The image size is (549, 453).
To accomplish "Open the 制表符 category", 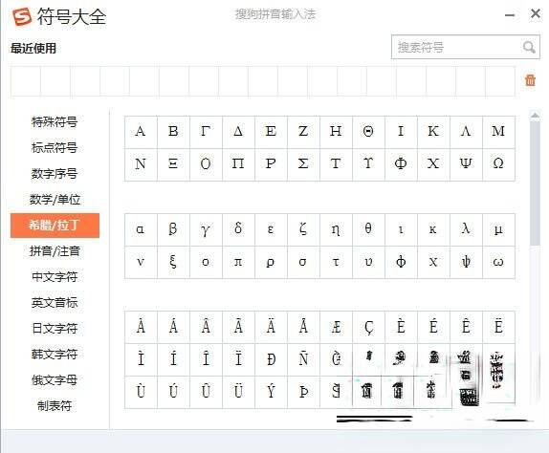I will [55, 406].
